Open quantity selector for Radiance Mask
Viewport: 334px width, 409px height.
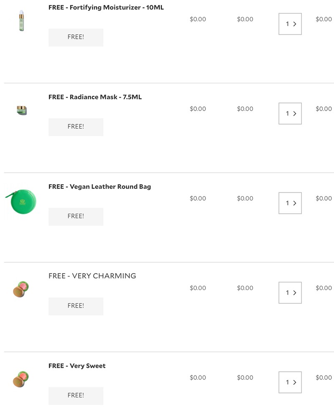[290, 114]
